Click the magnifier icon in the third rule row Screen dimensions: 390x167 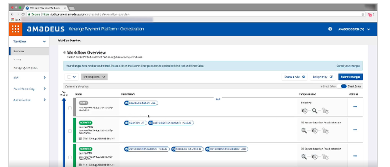[304, 157]
